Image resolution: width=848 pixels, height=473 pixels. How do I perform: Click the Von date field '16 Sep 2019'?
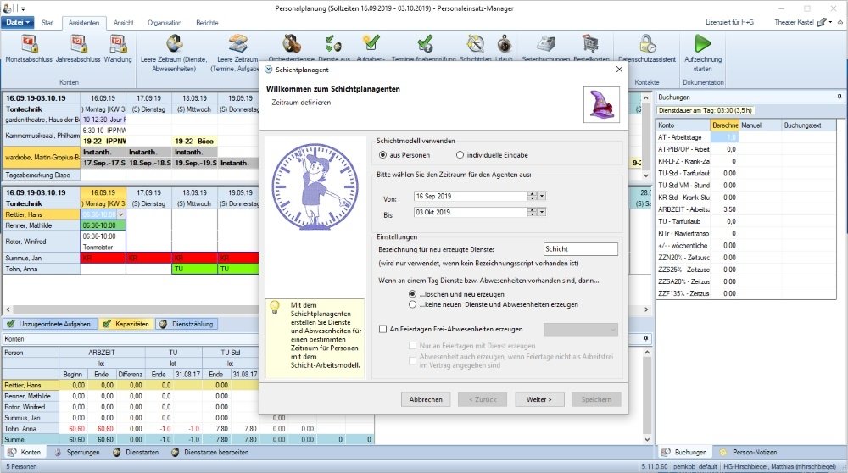point(471,196)
